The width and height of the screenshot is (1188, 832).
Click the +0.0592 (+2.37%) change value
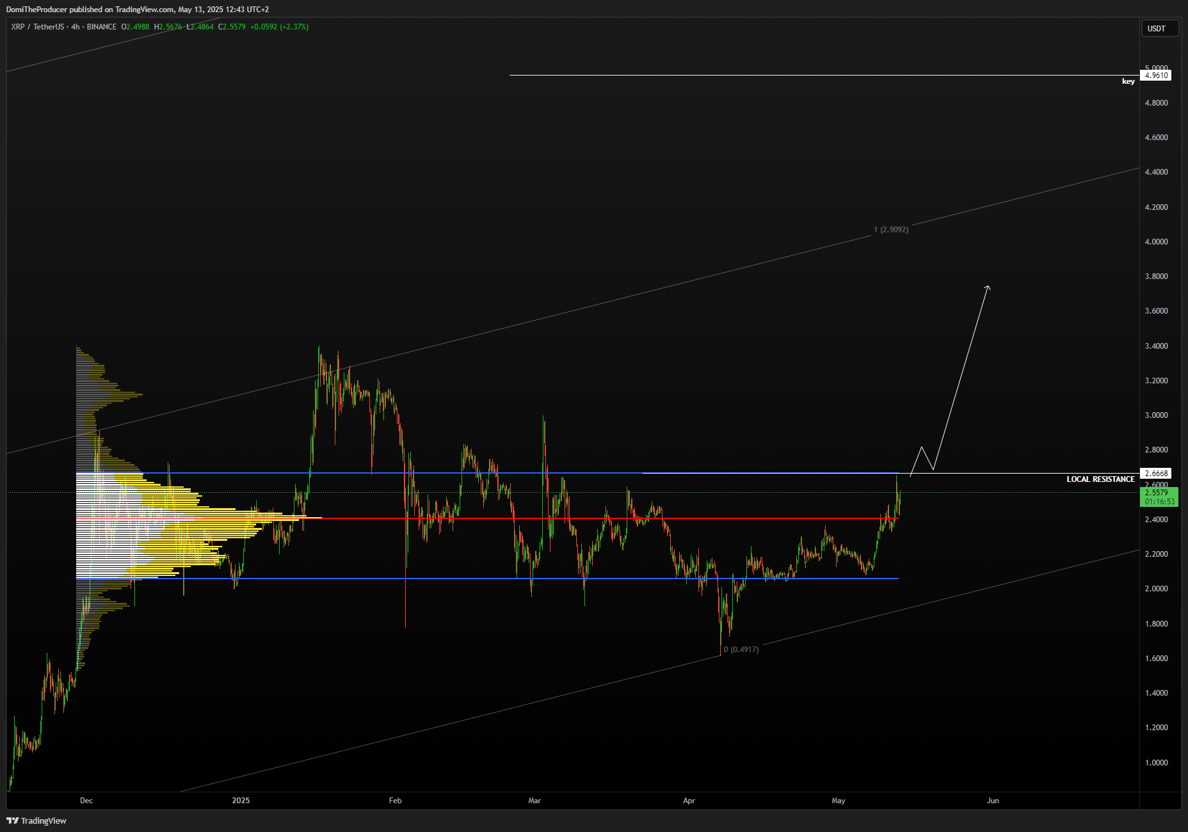tap(279, 27)
